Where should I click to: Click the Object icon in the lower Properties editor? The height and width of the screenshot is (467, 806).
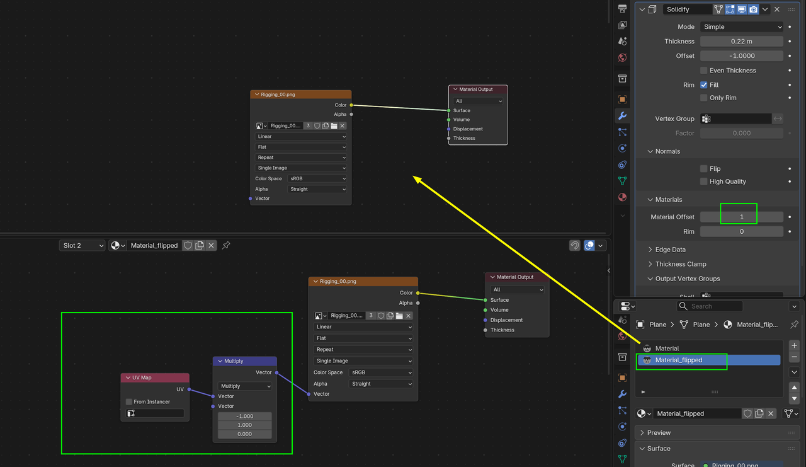(x=622, y=378)
